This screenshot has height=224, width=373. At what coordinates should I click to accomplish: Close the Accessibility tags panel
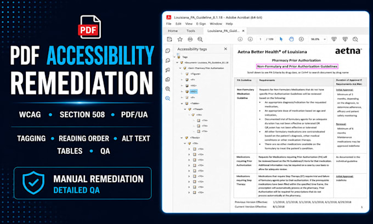[x=225, y=49]
